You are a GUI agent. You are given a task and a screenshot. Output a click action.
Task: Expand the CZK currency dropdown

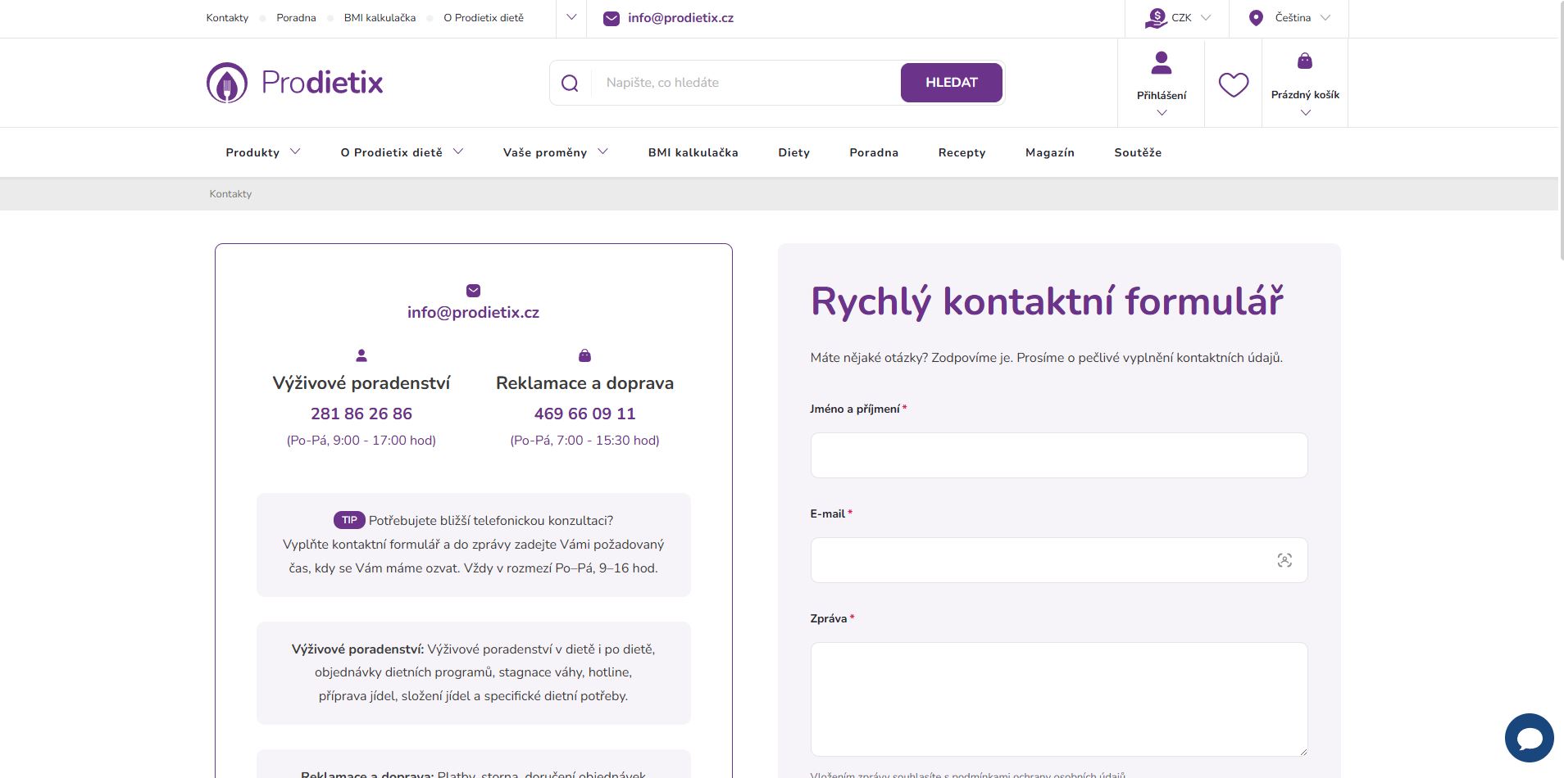click(1205, 17)
